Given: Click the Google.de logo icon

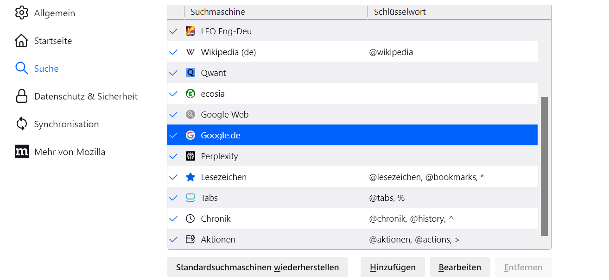Looking at the screenshot, I should click(x=190, y=136).
